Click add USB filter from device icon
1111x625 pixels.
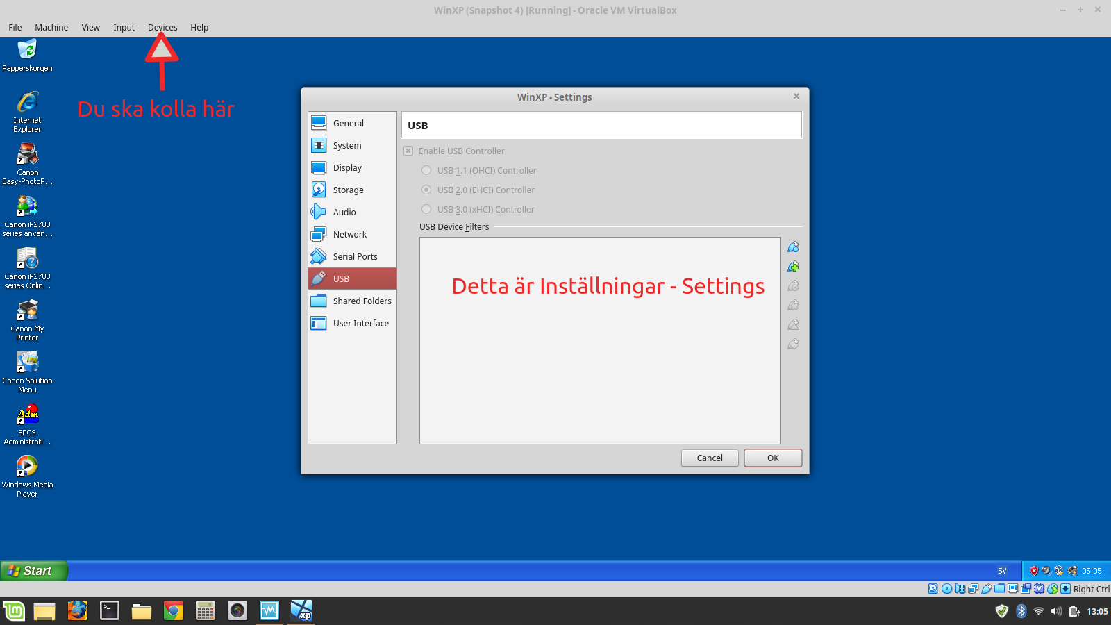coord(793,267)
